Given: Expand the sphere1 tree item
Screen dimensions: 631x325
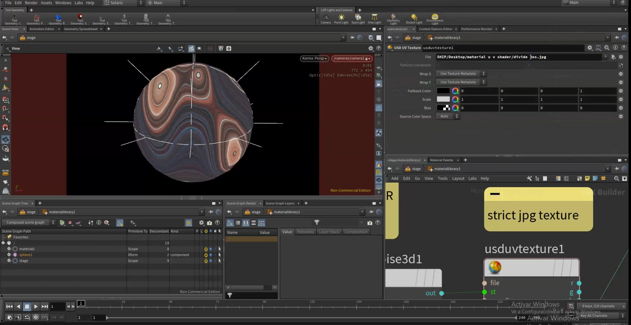Looking at the screenshot, I should tap(9, 255).
